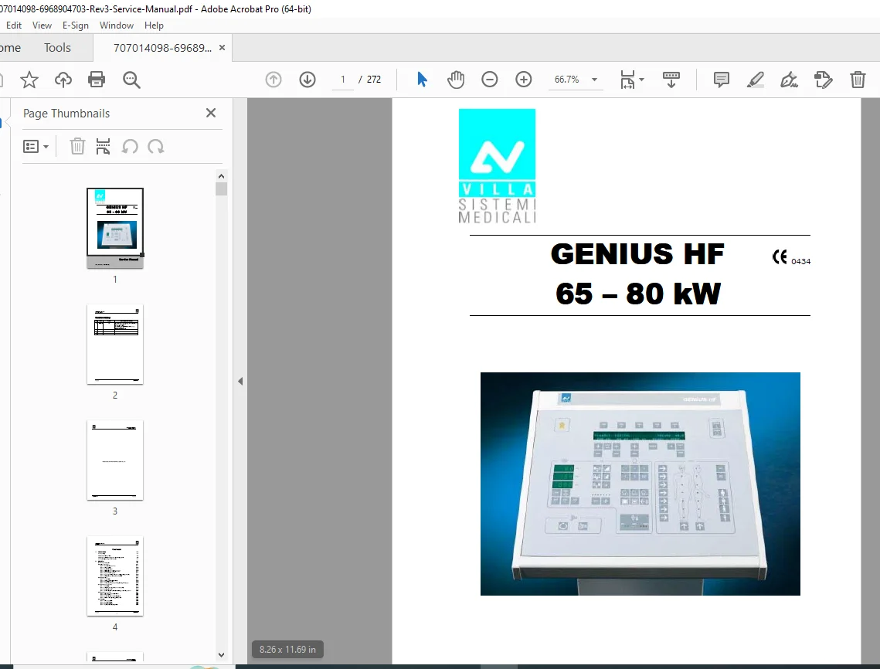Rotate page clockwise
Image resolution: width=880 pixels, height=669 pixels.
click(155, 147)
